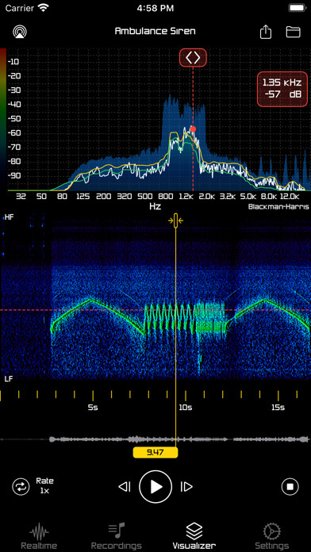311x552 pixels.
Task: Step backward one frame
Action: 125,487
